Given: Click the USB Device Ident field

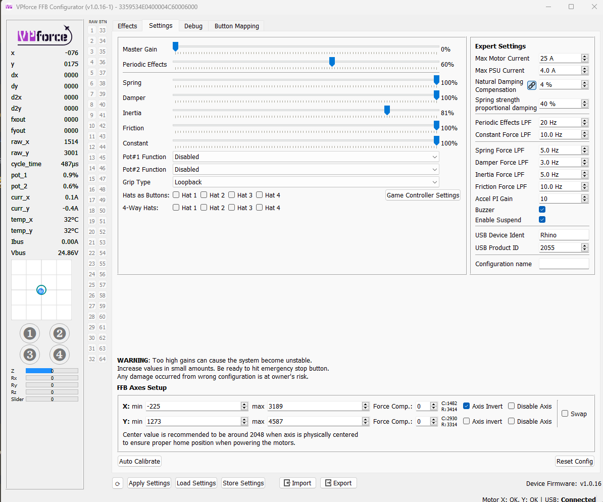Looking at the screenshot, I should tap(564, 235).
